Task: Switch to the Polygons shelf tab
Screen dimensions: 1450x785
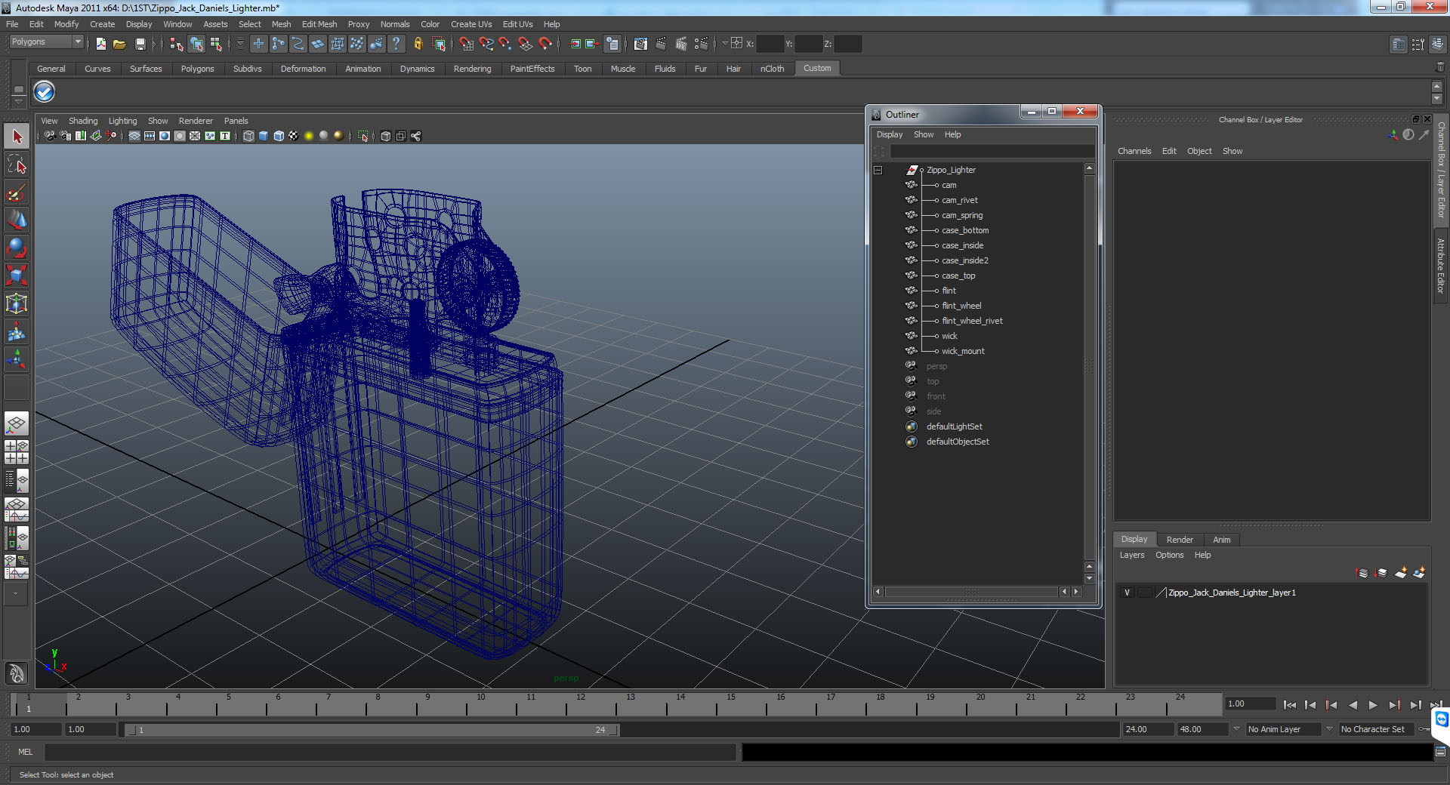Action: click(x=197, y=69)
